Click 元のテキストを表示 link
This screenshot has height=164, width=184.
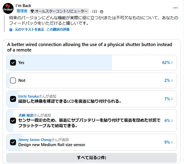[x=30, y=30]
